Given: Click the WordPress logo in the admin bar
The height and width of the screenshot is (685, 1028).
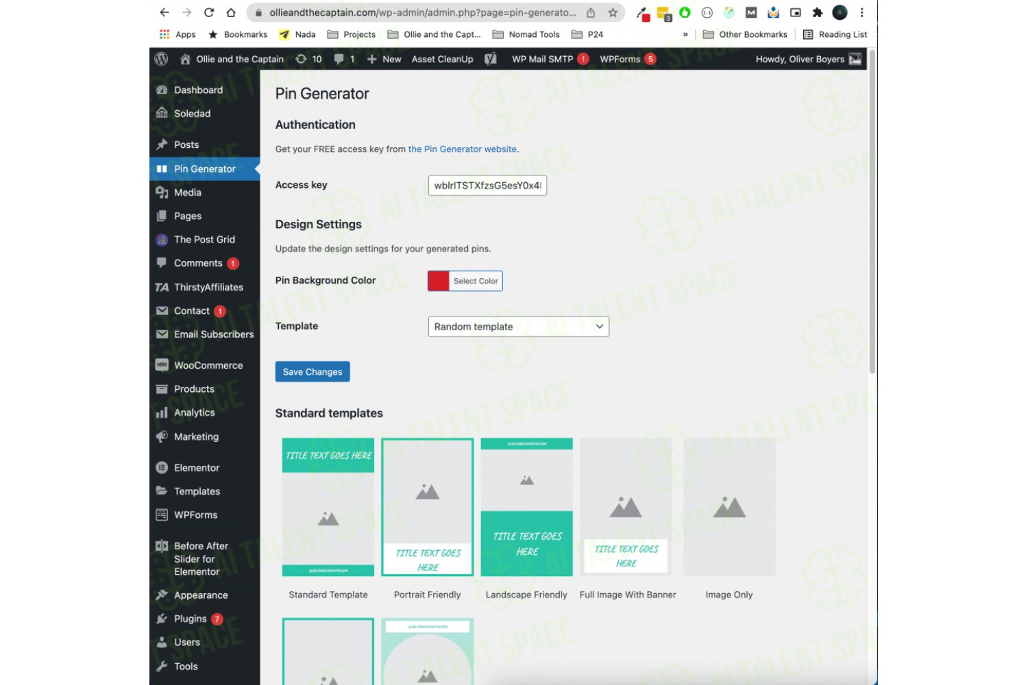Looking at the screenshot, I should [162, 59].
